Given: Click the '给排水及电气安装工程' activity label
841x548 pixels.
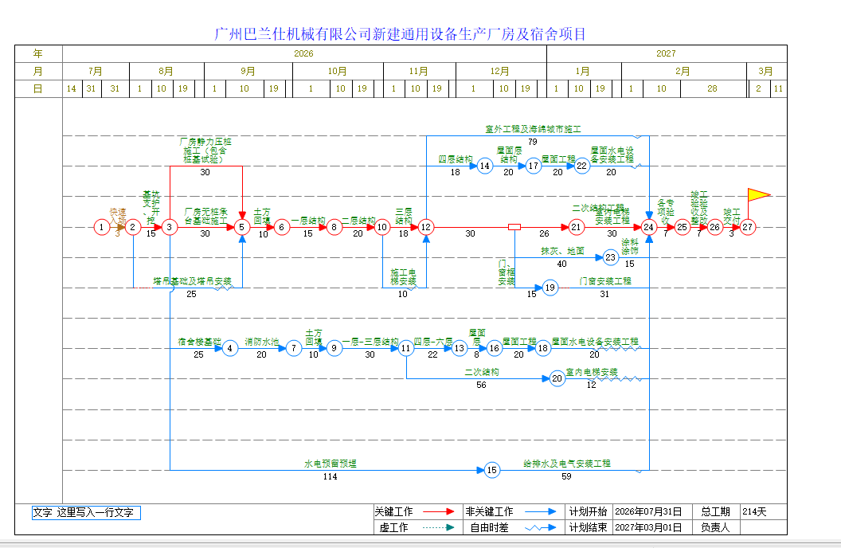Looking at the screenshot, I should [567, 464].
